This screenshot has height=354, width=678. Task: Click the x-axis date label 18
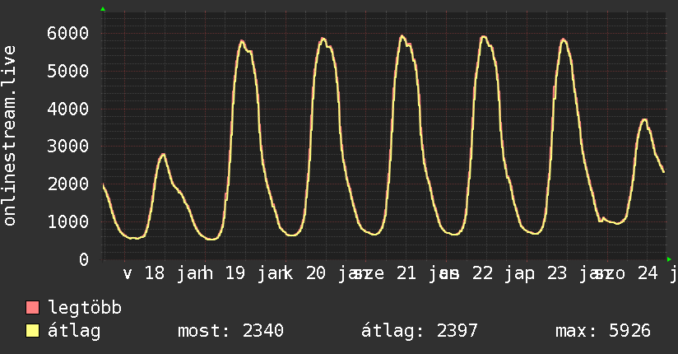click(x=155, y=273)
